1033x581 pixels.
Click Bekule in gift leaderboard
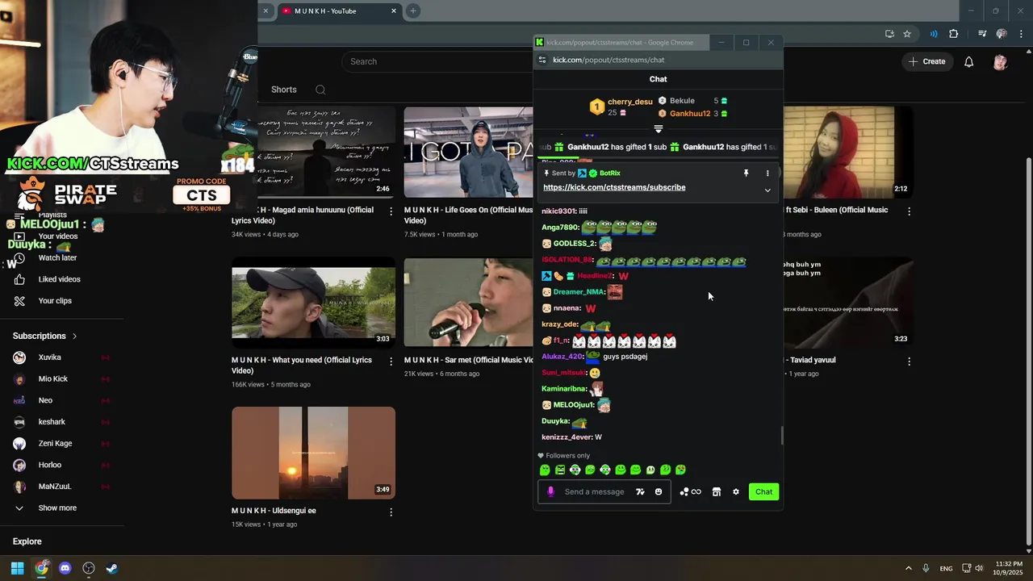point(682,101)
